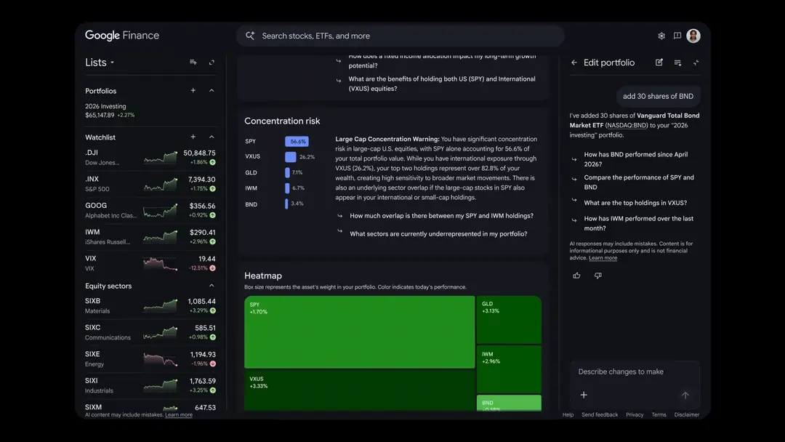Add to Watchlist using its plus icon
The width and height of the screenshot is (785, 442).
[x=193, y=137]
